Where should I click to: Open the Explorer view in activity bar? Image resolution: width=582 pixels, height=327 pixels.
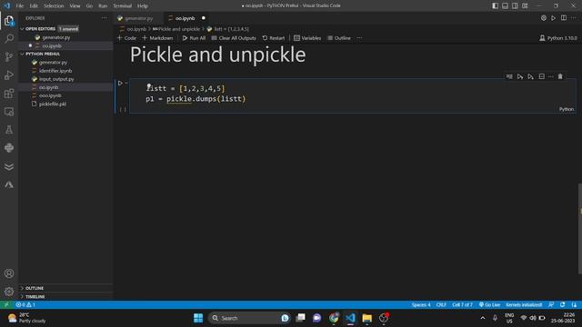[x=9, y=21]
